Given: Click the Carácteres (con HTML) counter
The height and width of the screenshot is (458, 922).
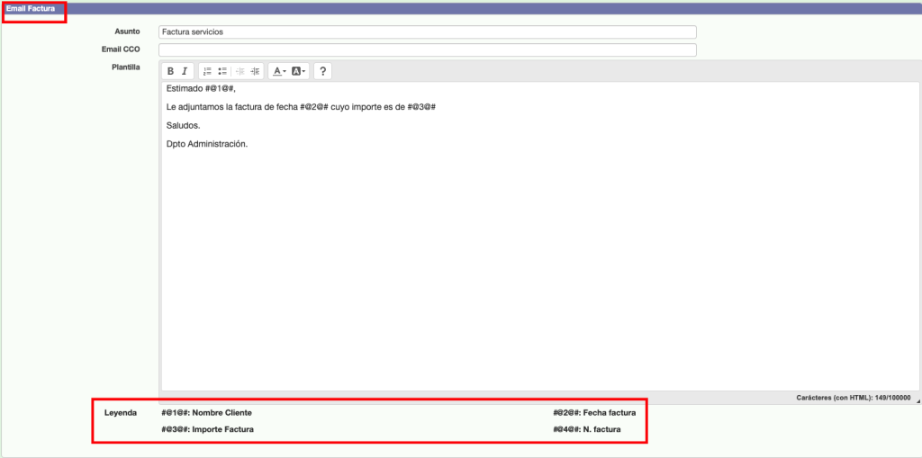Looking at the screenshot, I should pyautogui.click(x=853, y=398).
